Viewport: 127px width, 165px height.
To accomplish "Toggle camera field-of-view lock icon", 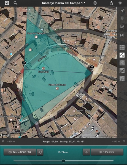I will (x=122, y=35).
